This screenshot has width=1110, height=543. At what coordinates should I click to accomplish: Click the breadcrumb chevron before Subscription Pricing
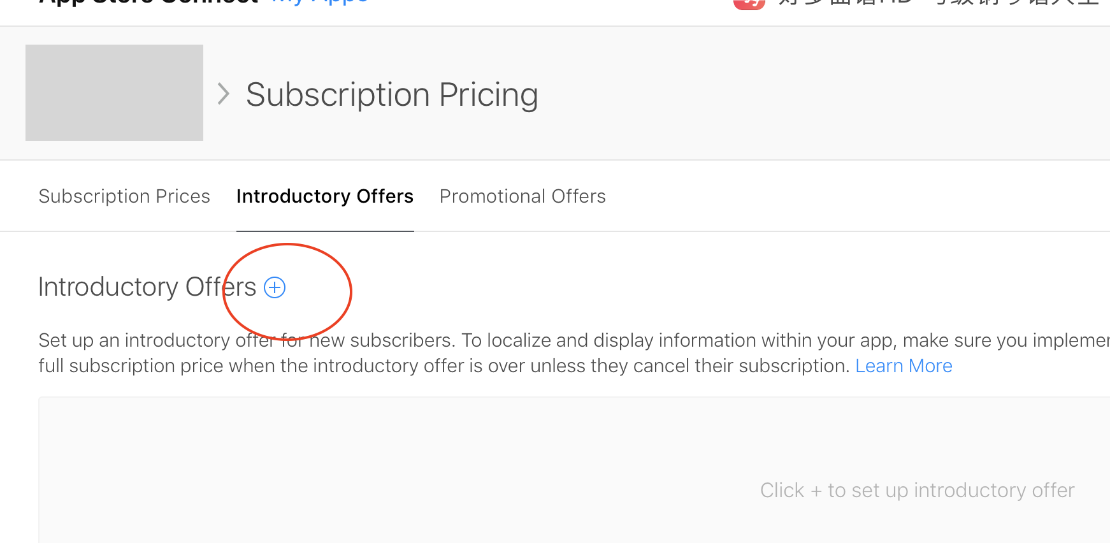coord(223,94)
